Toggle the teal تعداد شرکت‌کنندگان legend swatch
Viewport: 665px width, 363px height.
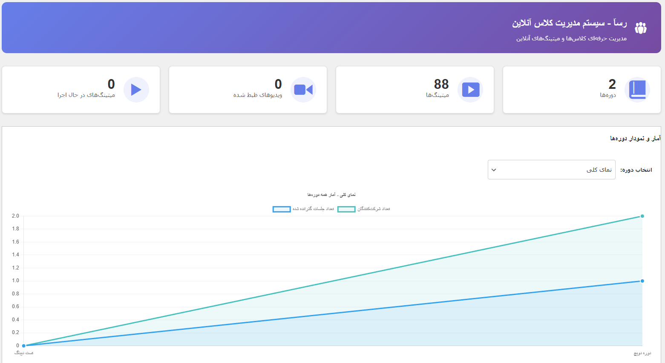click(x=346, y=209)
